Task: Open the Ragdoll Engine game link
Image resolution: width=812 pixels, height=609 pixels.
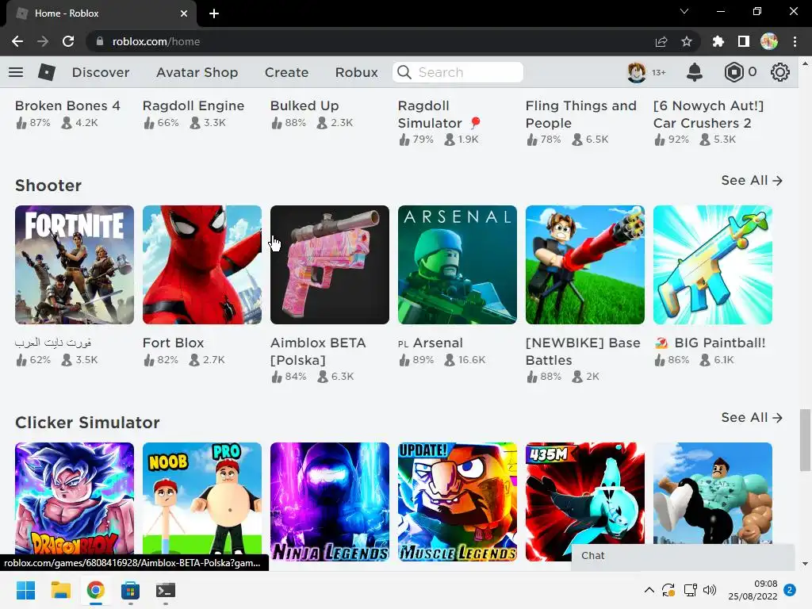Action: [193, 105]
